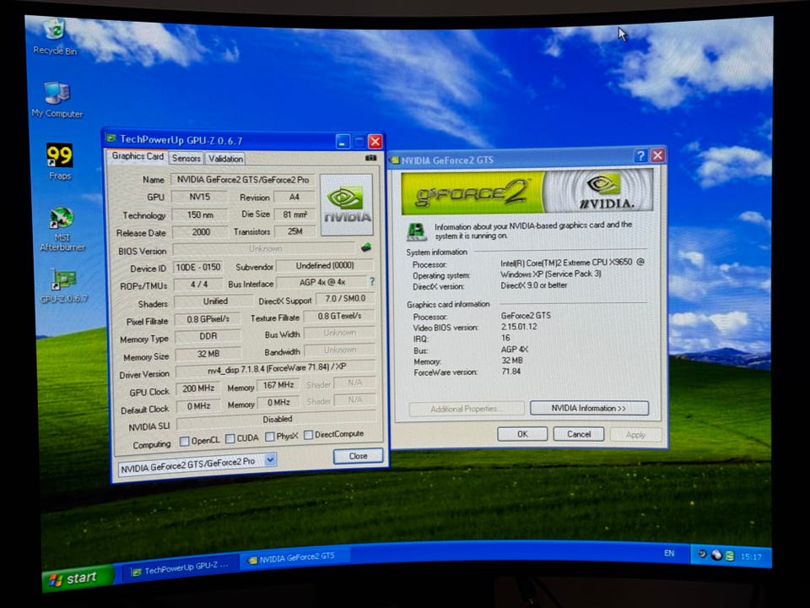Click the ForceWare version value 71.84

[511, 372]
